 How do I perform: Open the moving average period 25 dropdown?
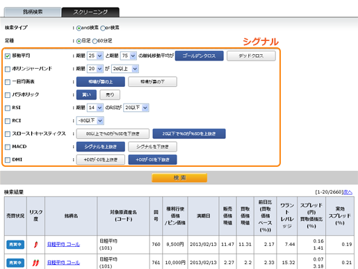point(95,56)
